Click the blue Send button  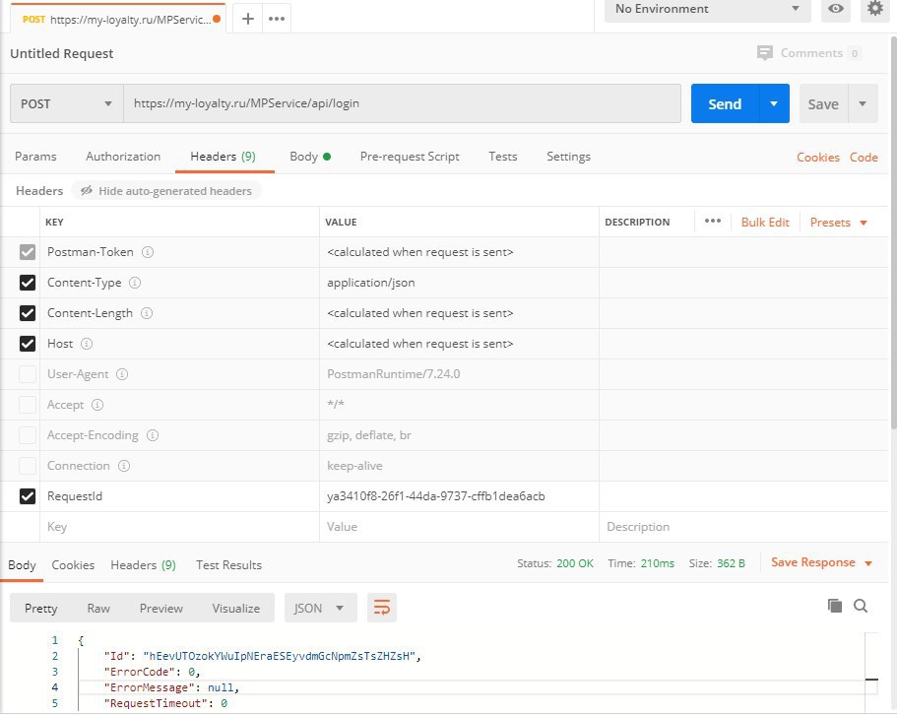pos(725,103)
